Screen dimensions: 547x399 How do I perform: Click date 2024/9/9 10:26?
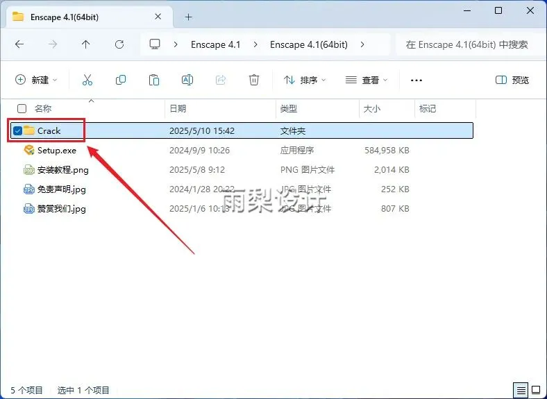pos(199,151)
